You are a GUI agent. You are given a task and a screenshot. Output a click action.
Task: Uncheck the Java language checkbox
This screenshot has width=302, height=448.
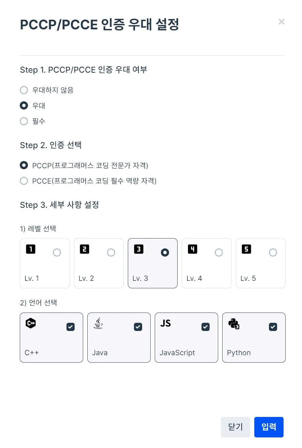coord(138,327)
